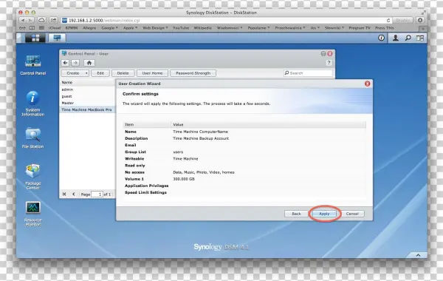Cancel the User Creation Wizard

click(x=352, y=214)
